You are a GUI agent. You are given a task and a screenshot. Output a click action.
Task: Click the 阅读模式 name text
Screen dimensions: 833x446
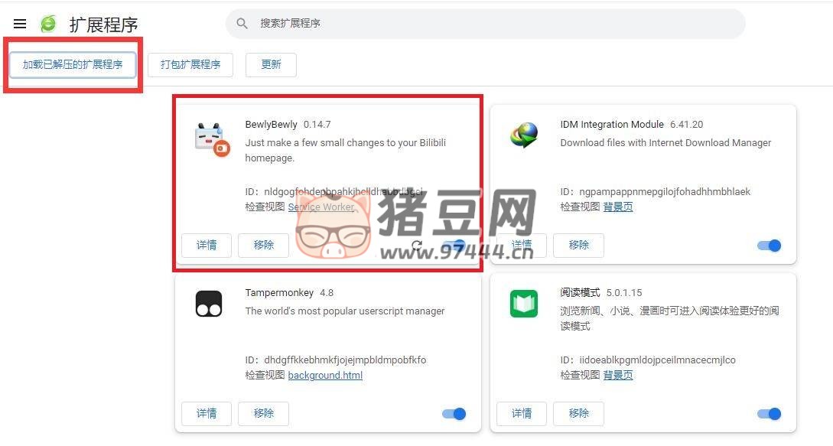pos(580,293)
